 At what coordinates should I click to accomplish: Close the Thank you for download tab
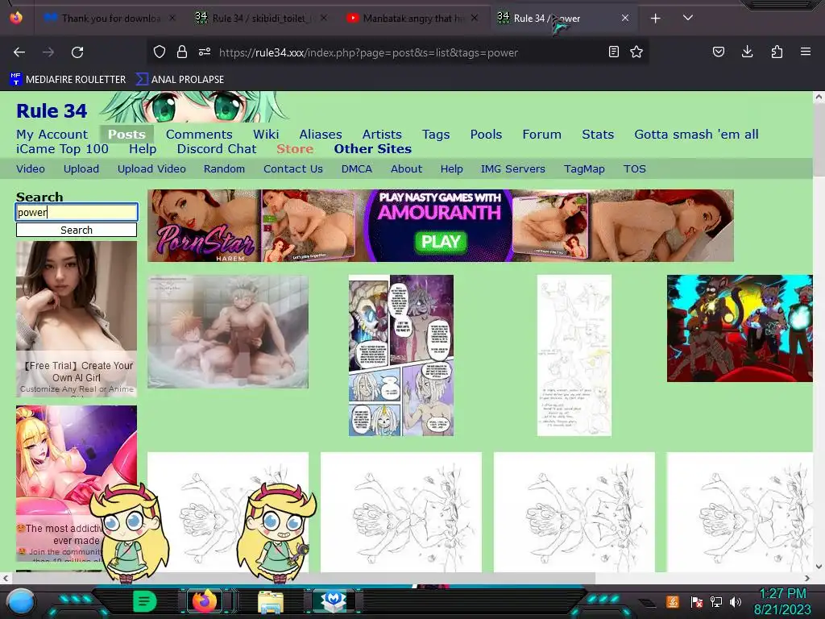pyautogui.click(x=172, y=19)
